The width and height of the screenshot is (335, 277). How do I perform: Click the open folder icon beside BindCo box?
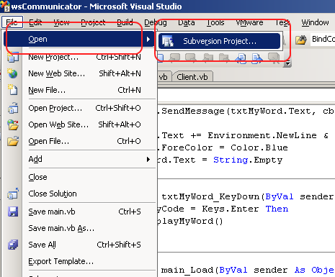(301, 40)
